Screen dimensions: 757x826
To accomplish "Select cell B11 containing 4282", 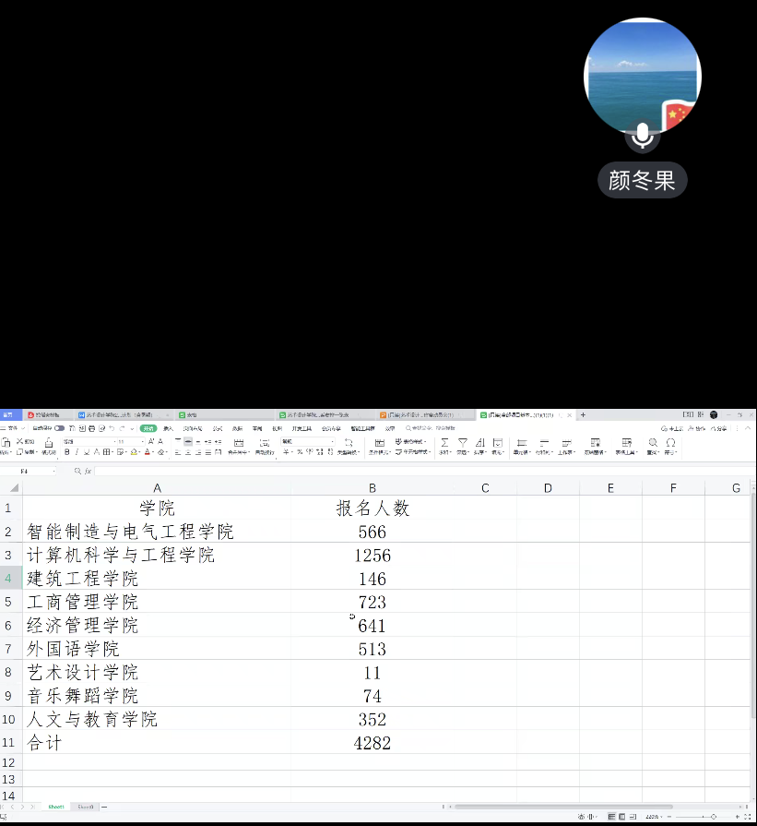I will point(372,743).
